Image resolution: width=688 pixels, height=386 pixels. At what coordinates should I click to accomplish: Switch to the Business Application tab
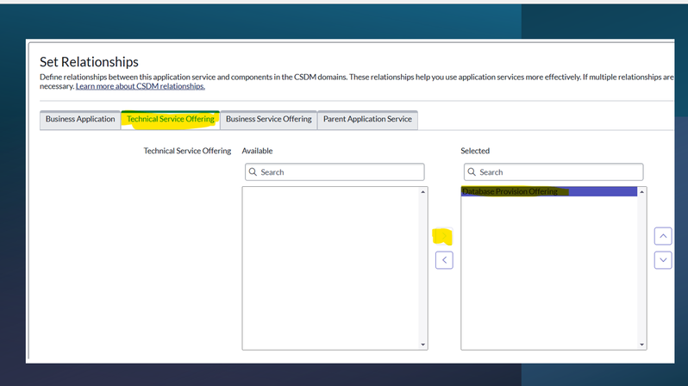(80, 120)
